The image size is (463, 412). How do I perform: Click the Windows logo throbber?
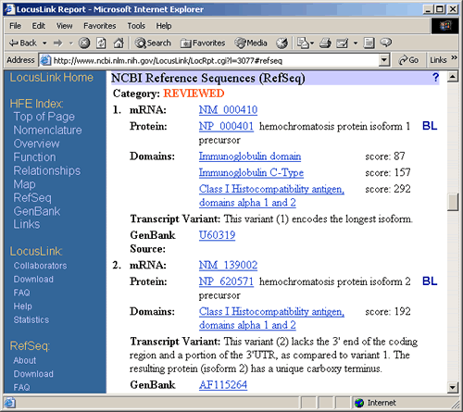(x=445, y=26)
